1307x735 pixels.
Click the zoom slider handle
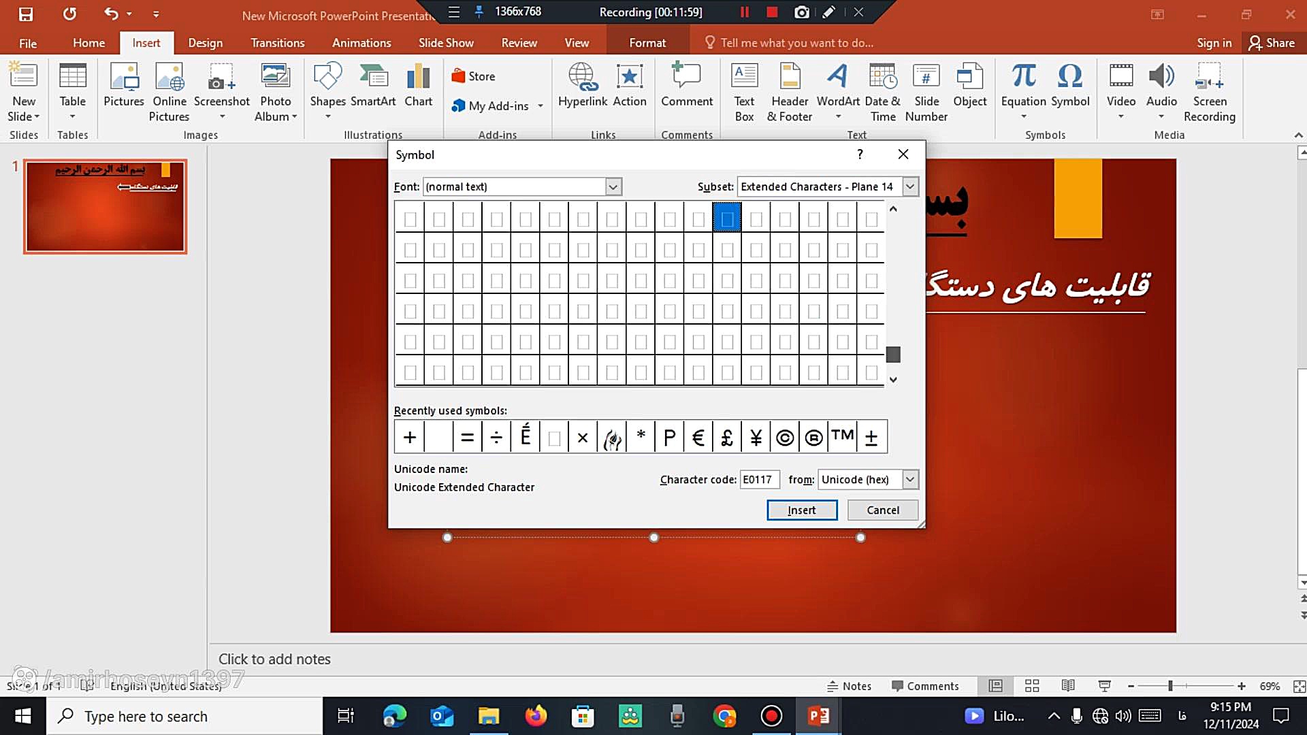1170,686
